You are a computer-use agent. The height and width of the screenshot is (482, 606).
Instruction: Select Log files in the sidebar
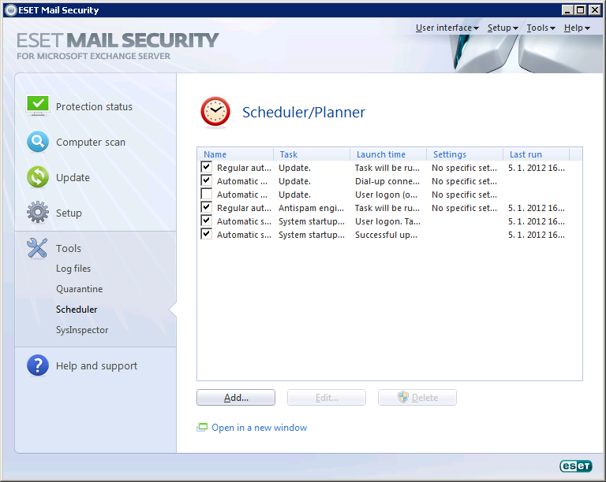tap(73, 269)
